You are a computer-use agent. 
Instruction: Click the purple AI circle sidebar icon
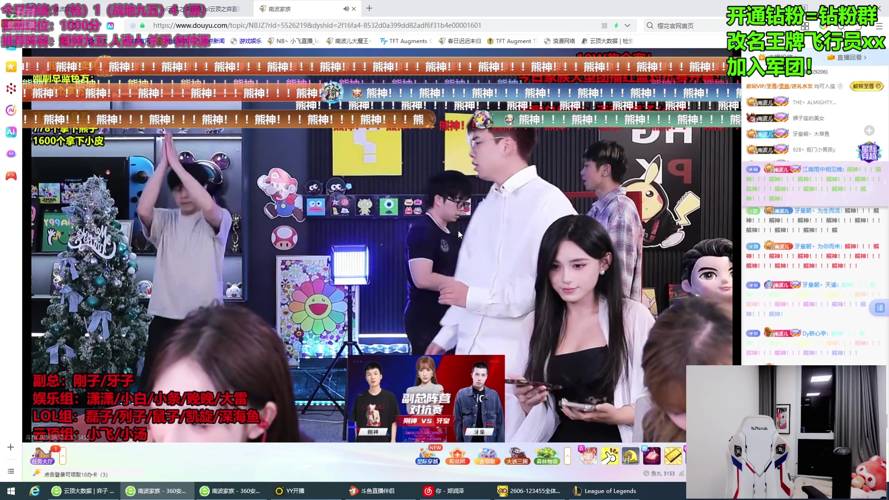pos(11,110)
